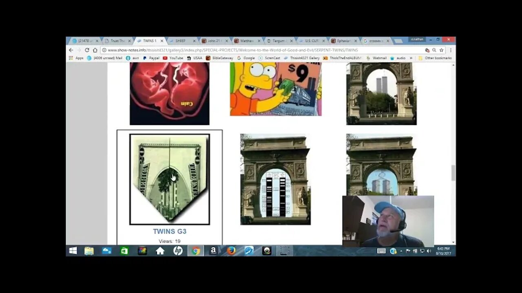Open the arch with gray twin towers thumbnail
Viewport: 522px width, 293px height.
(381, 94)
